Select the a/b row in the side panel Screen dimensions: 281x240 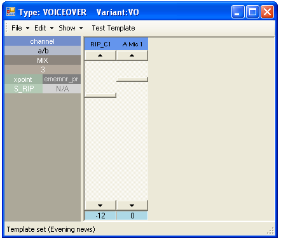43,51
